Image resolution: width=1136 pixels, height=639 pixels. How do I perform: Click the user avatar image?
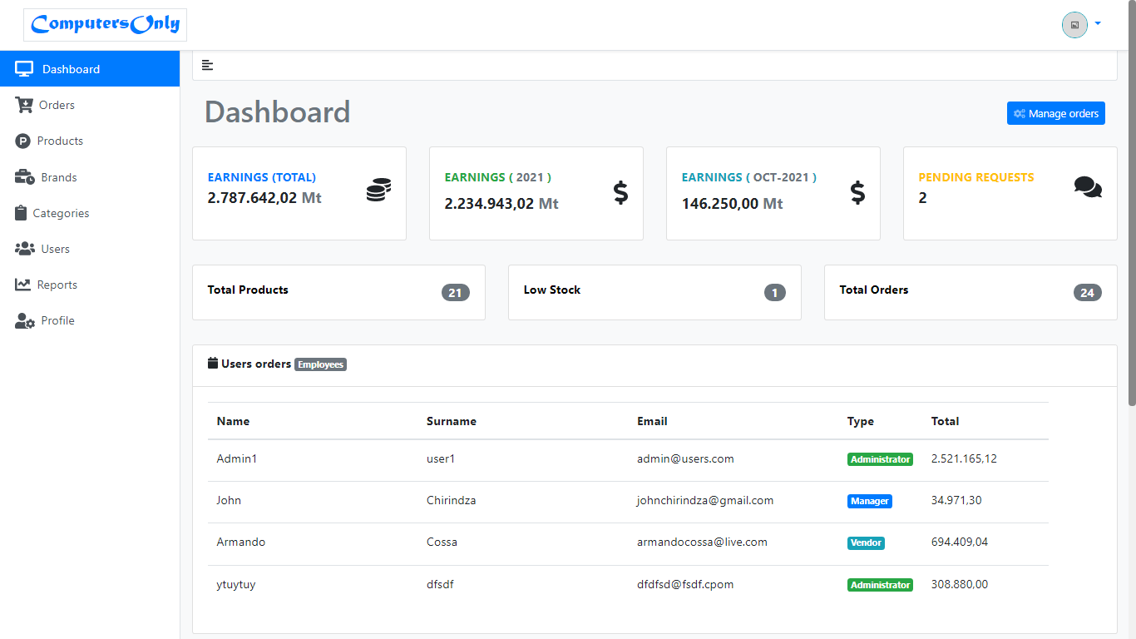pos(1074,25)
